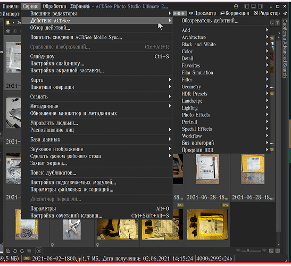This screenshot has width=291, height=266.
Task: Open Настройка сочетаний клавиш…
Action: 97,215
